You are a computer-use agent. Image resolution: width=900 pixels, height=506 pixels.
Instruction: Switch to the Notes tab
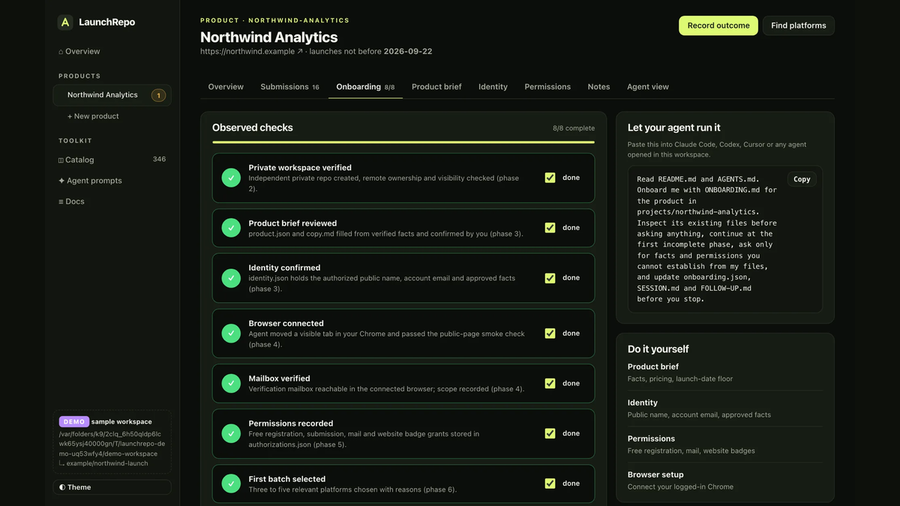598,87
